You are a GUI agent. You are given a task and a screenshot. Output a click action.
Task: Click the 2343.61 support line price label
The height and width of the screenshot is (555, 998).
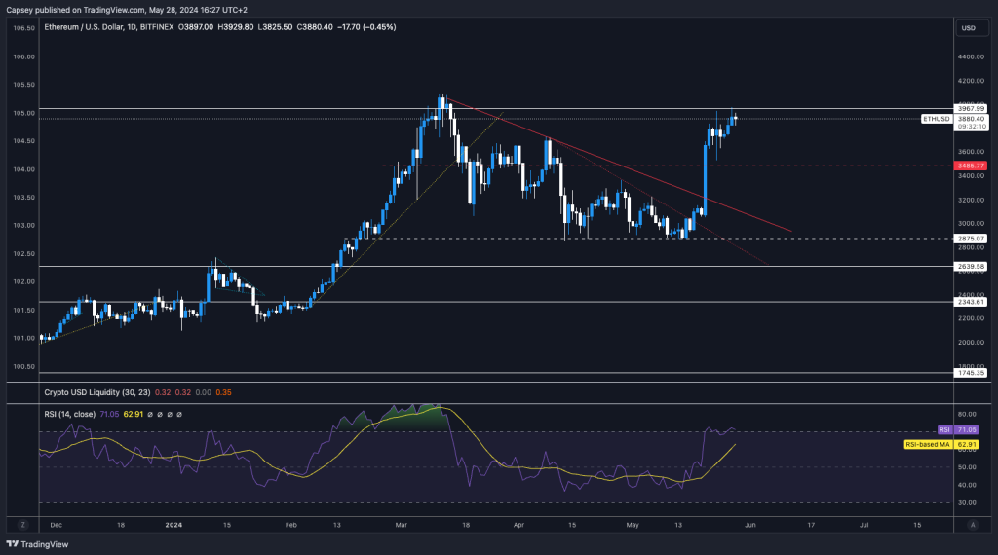tap(974, 302)
